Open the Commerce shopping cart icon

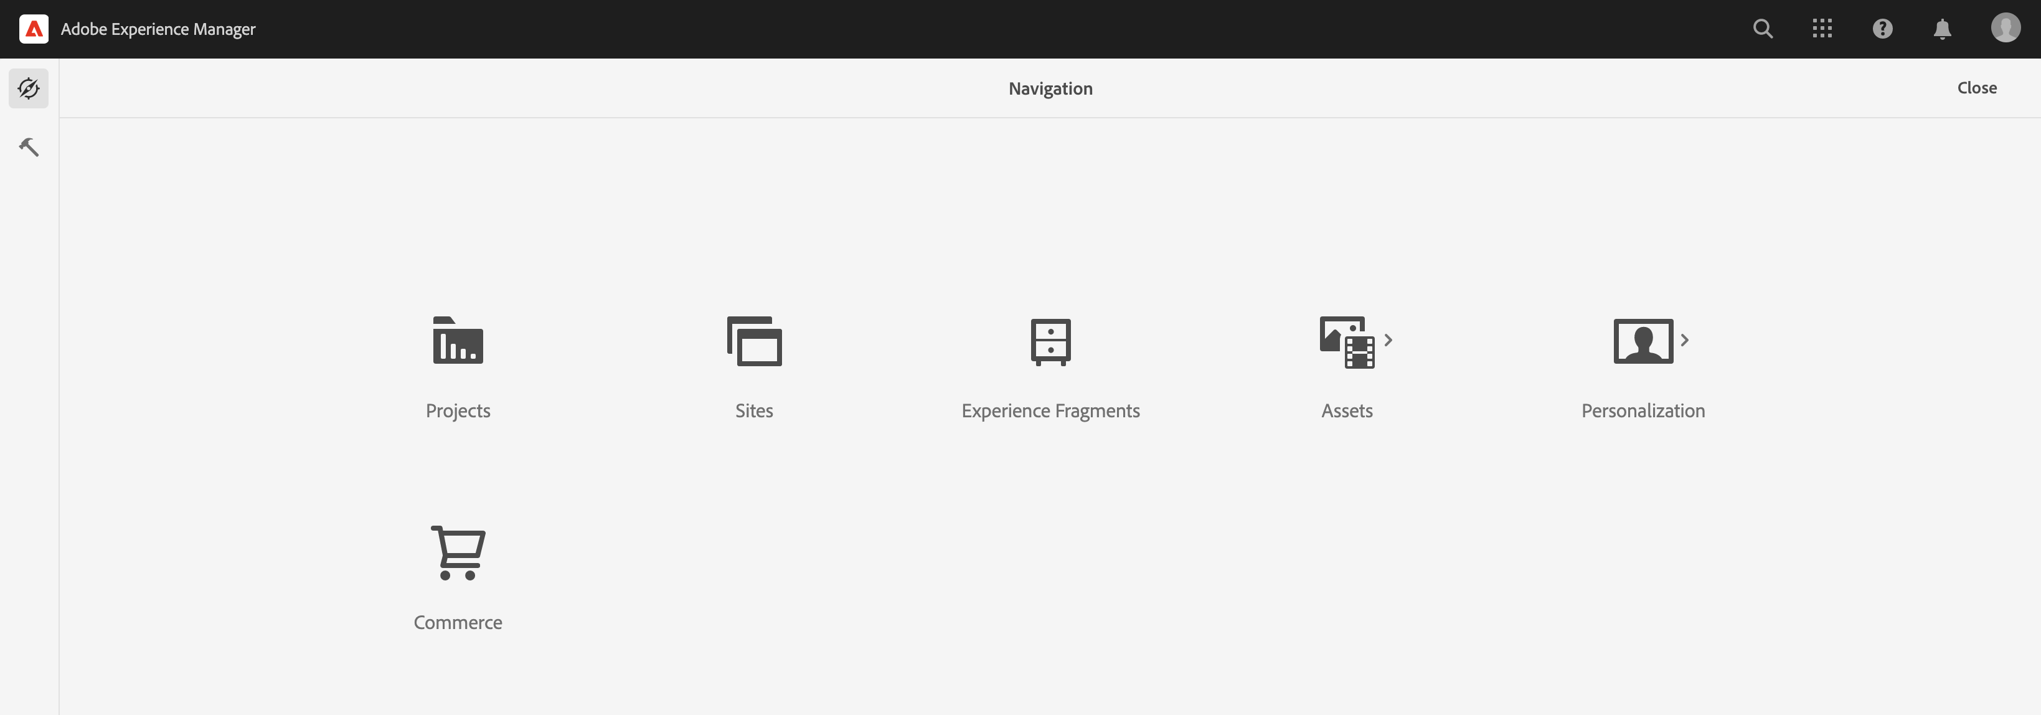458,552
